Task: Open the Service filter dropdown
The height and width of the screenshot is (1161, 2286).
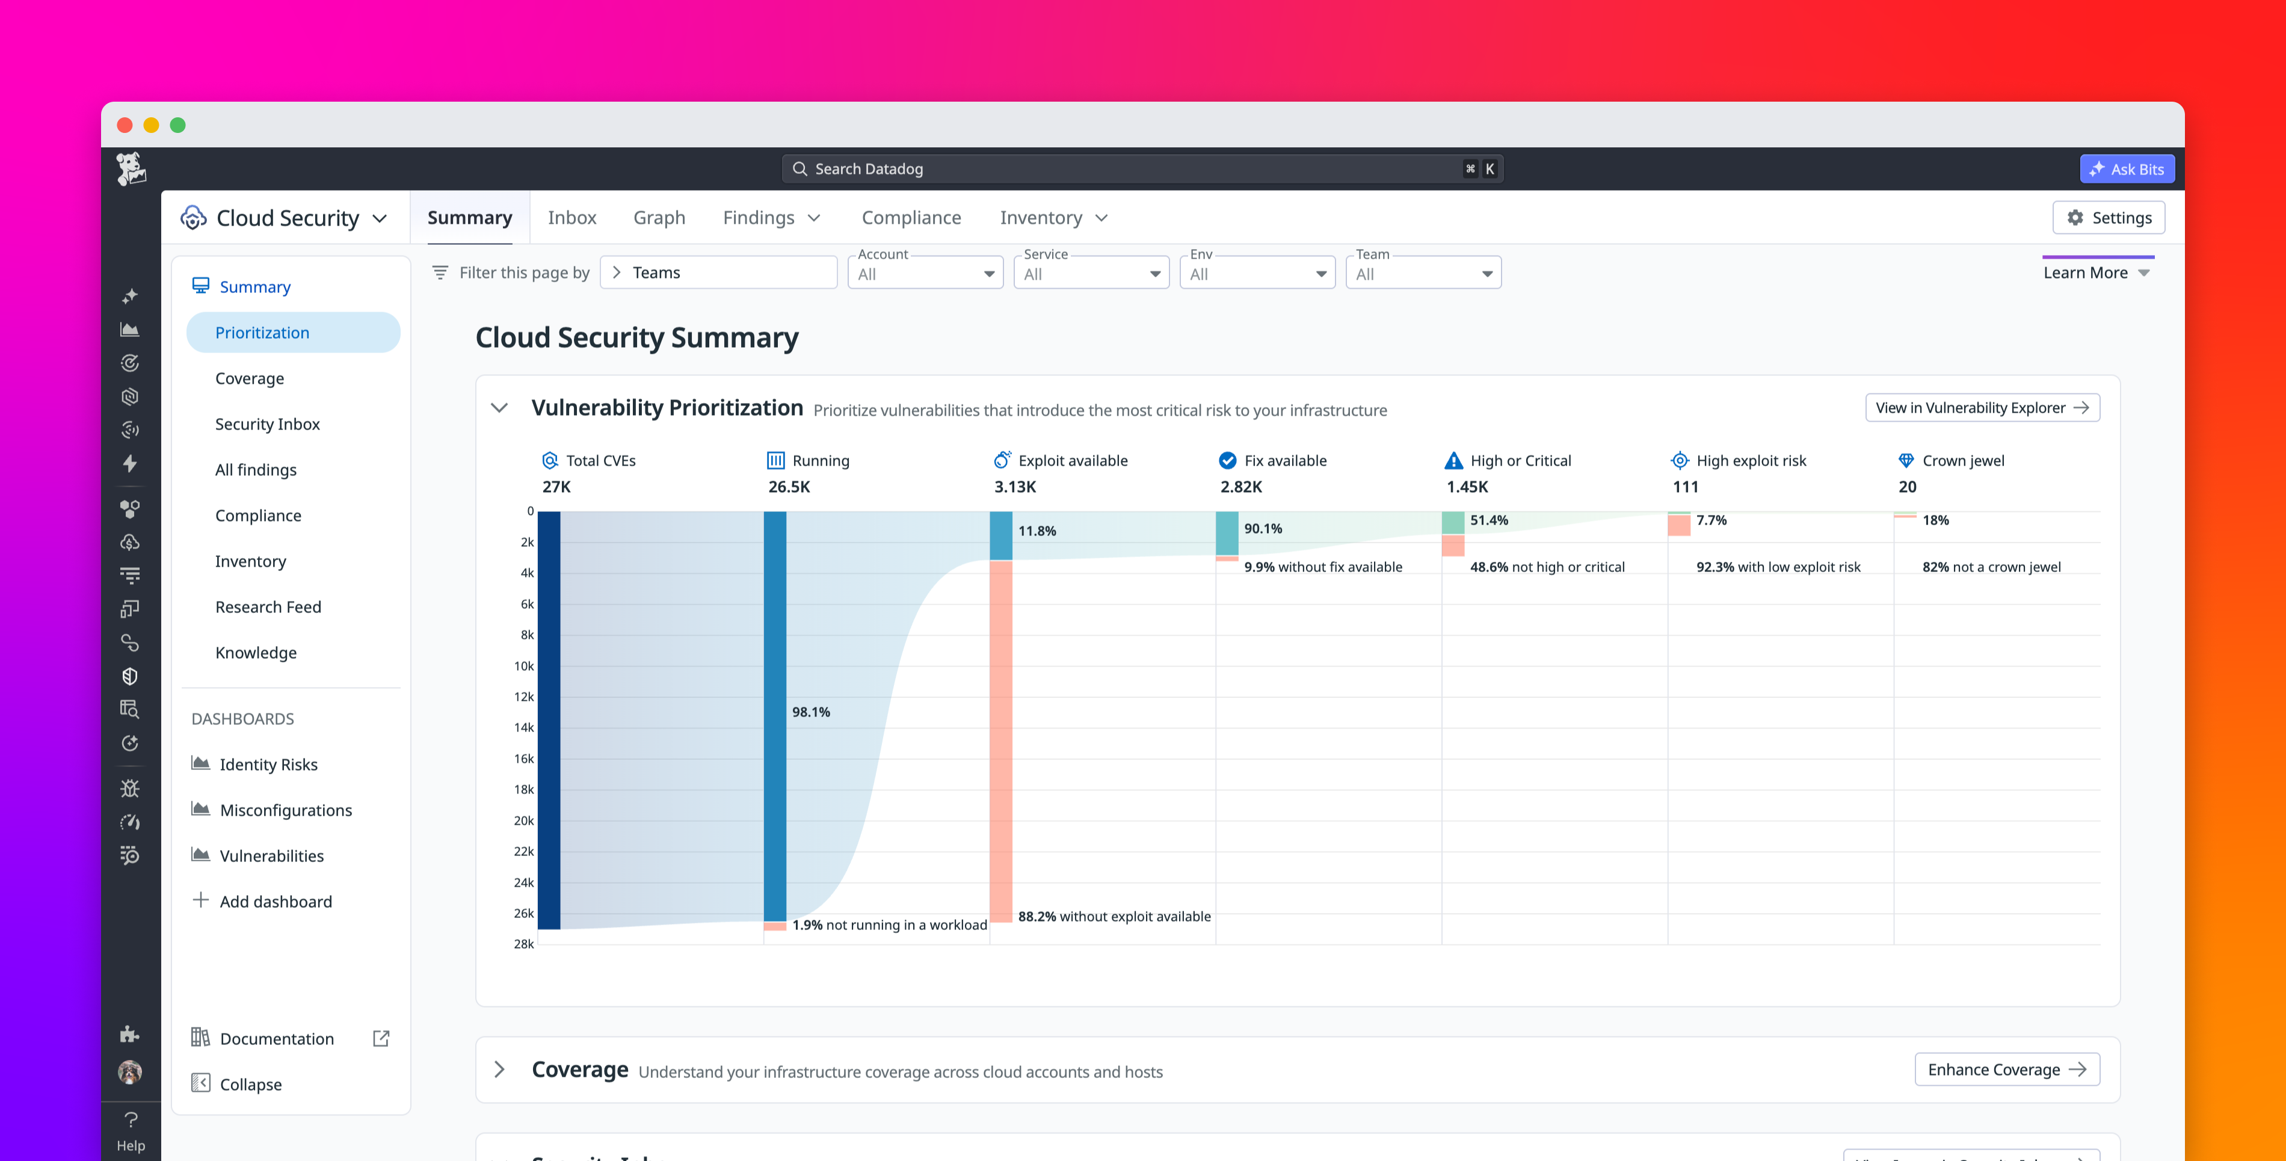Action: pos(1091,273)
